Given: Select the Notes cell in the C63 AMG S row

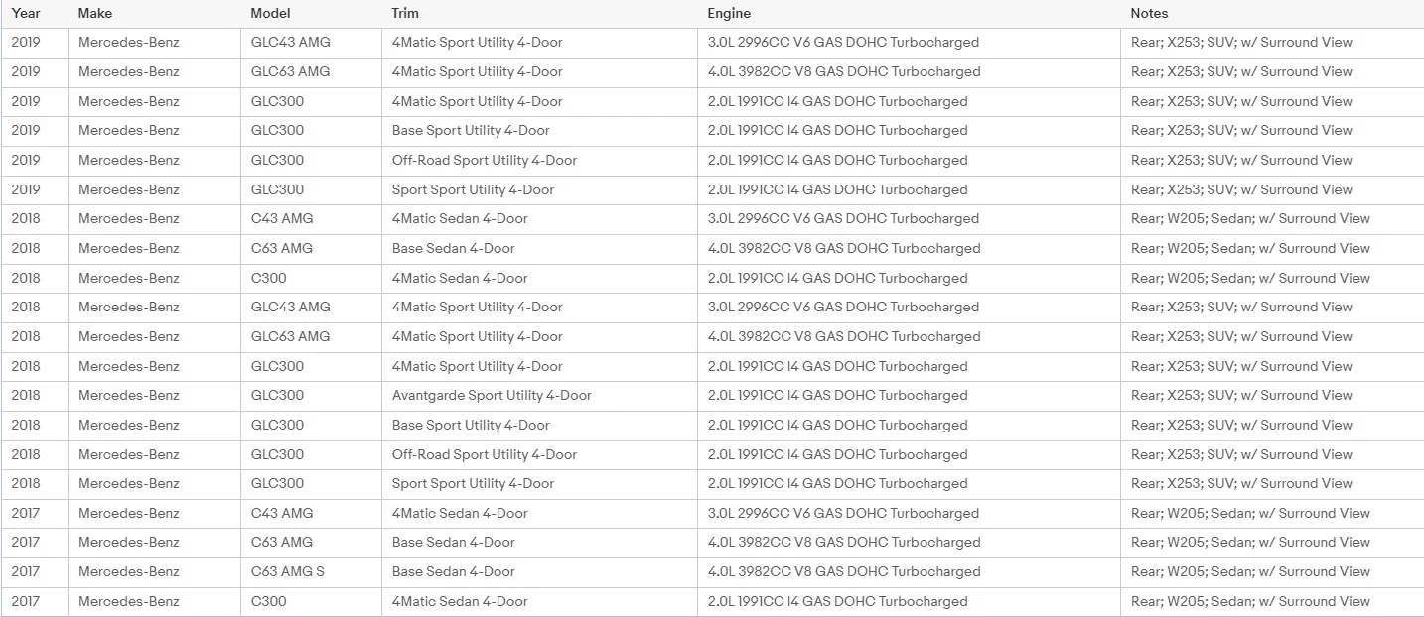Looking at the screenshot, I should pos(1250,572).
